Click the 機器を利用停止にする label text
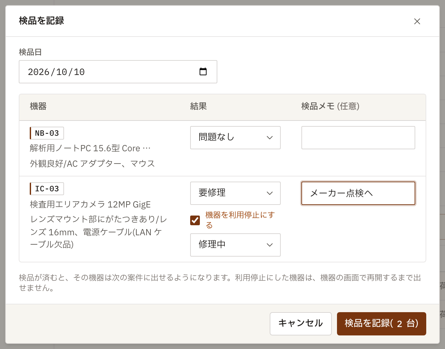The width and height of the screenshot is (445, 349). click(240, 220)
